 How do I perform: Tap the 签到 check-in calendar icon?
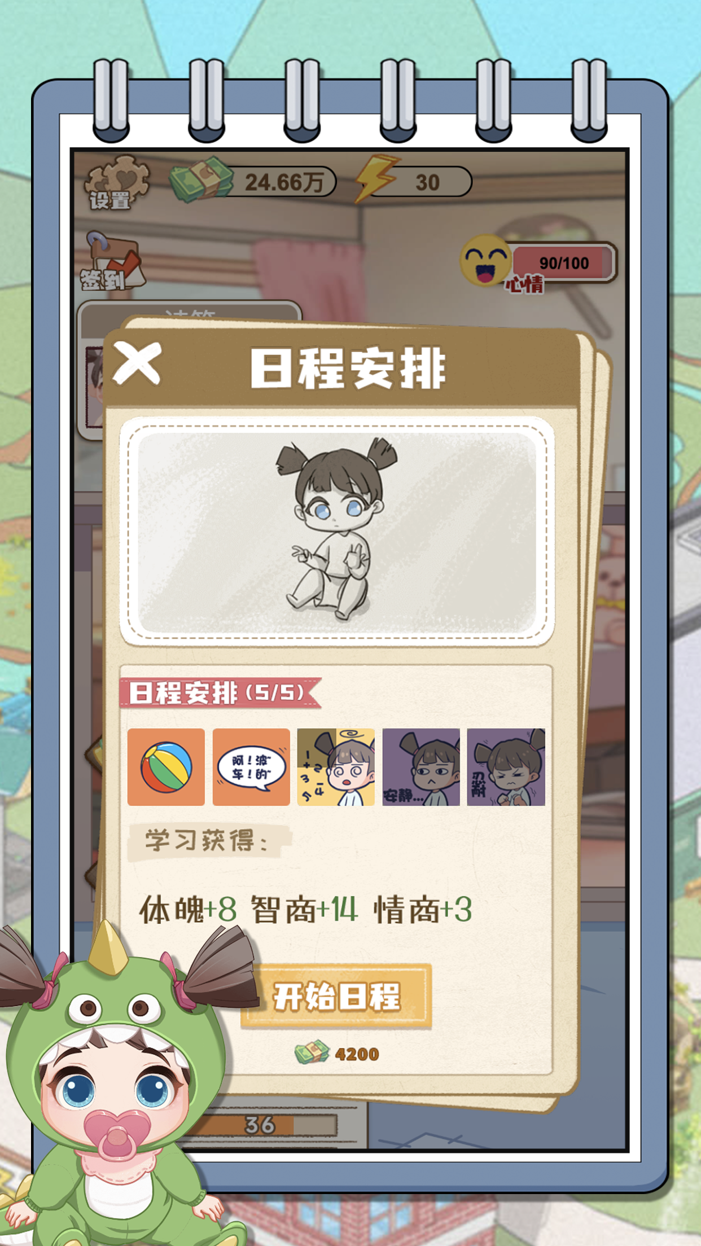tap(112, 261)
